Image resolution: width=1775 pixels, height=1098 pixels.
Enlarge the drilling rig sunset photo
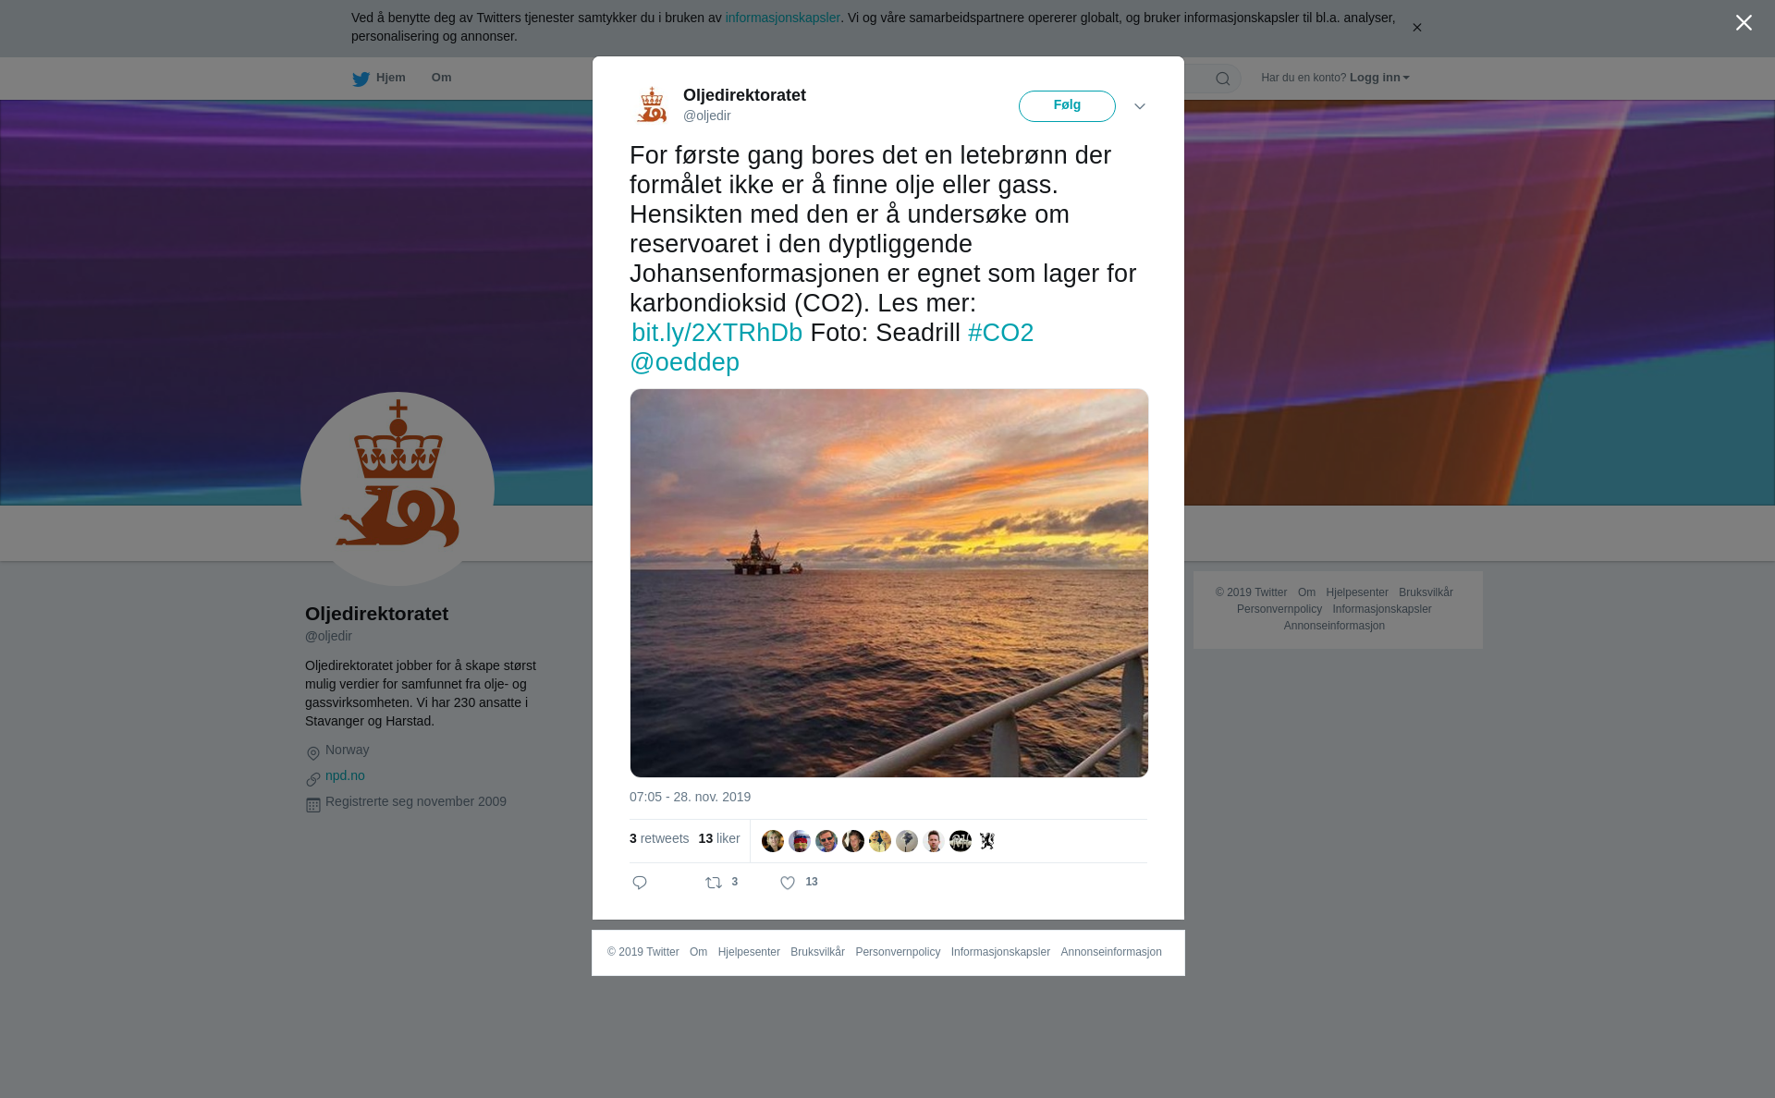pyautogui.click(x=889, y=583)
